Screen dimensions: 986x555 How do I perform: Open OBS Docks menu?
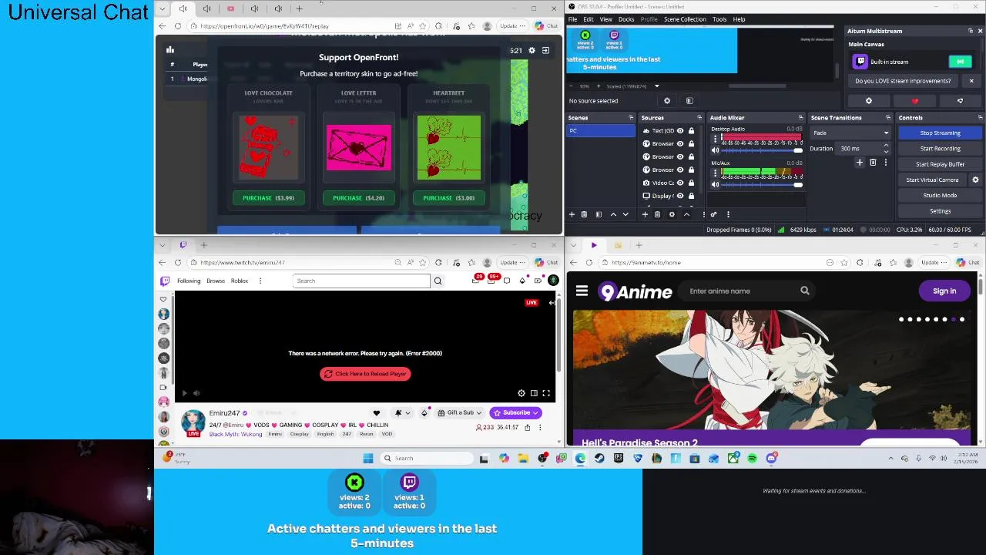coord(626,19)
